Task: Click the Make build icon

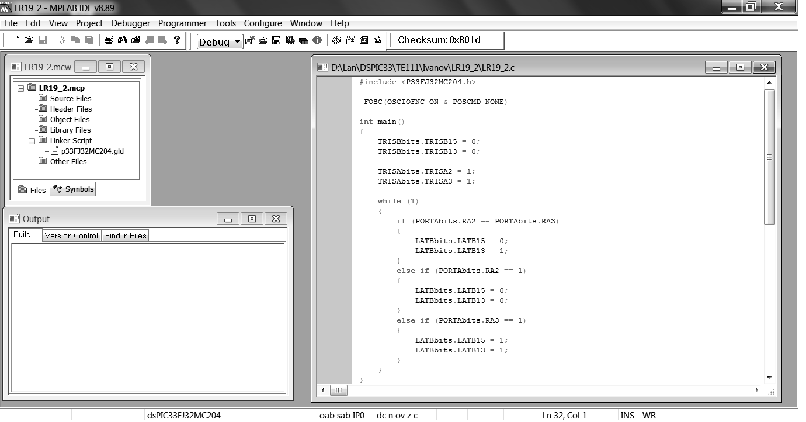Action: tap(337, 40)
